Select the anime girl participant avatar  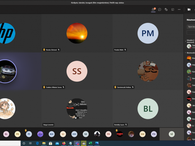pos(7,109)
